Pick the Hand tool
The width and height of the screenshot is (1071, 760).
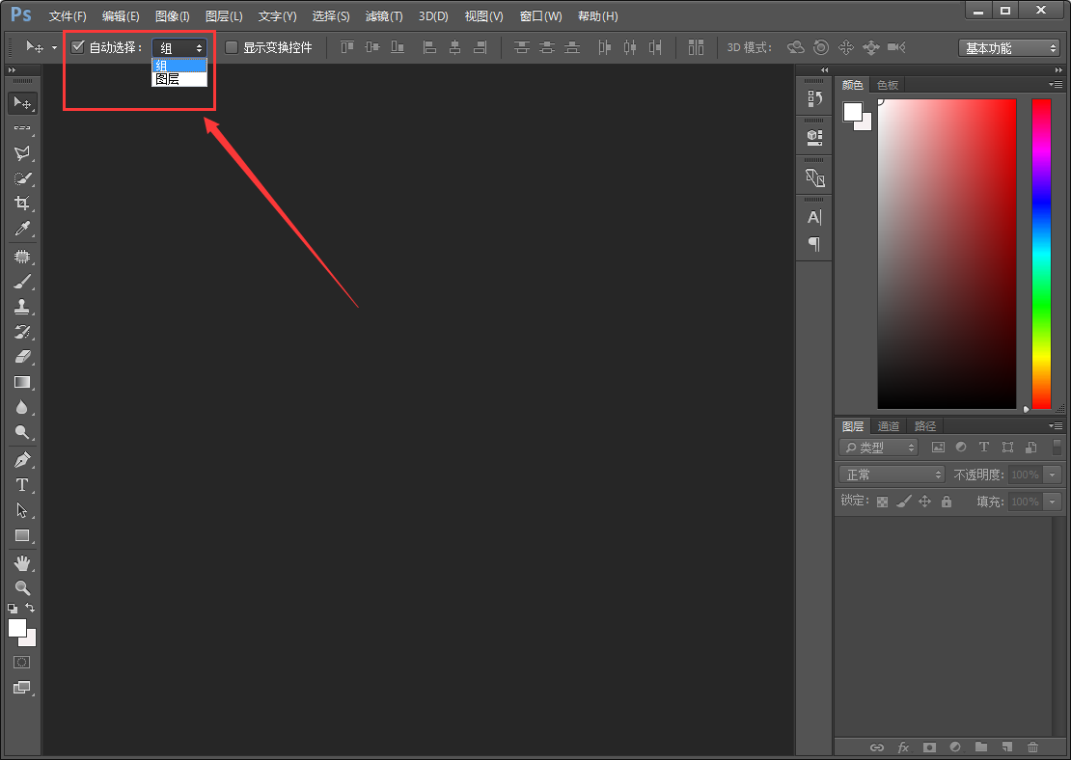point(22,562)
